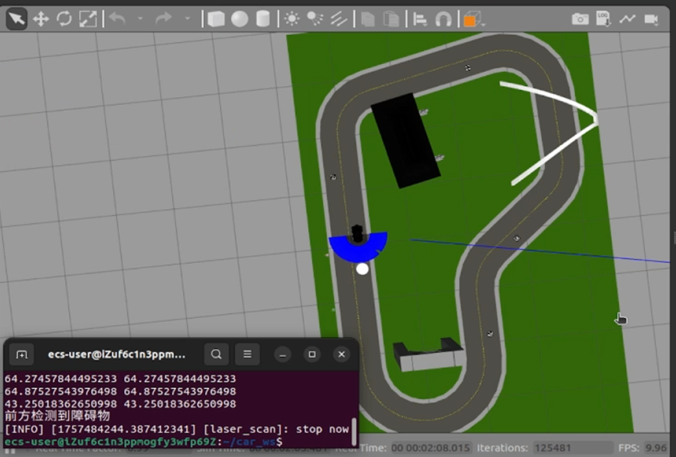
Task: Click the terminal search button
Action: pos(216,355)
